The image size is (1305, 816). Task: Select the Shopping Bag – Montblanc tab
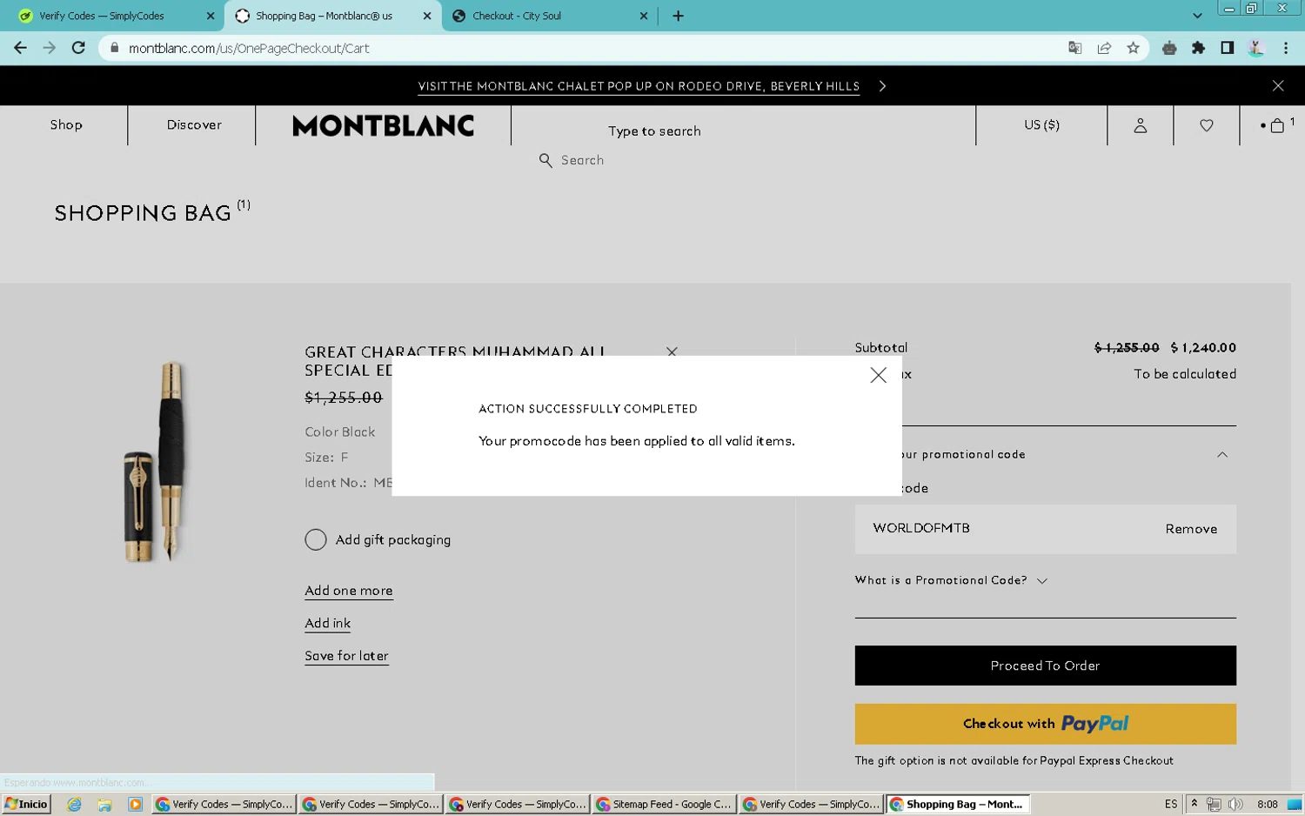coord(333,16)
